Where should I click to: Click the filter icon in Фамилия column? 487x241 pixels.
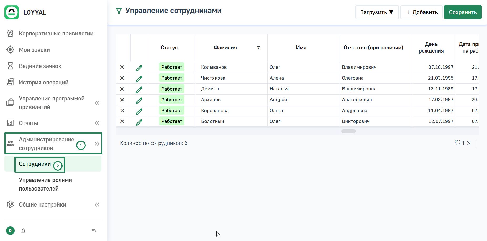tap(258, 48)
